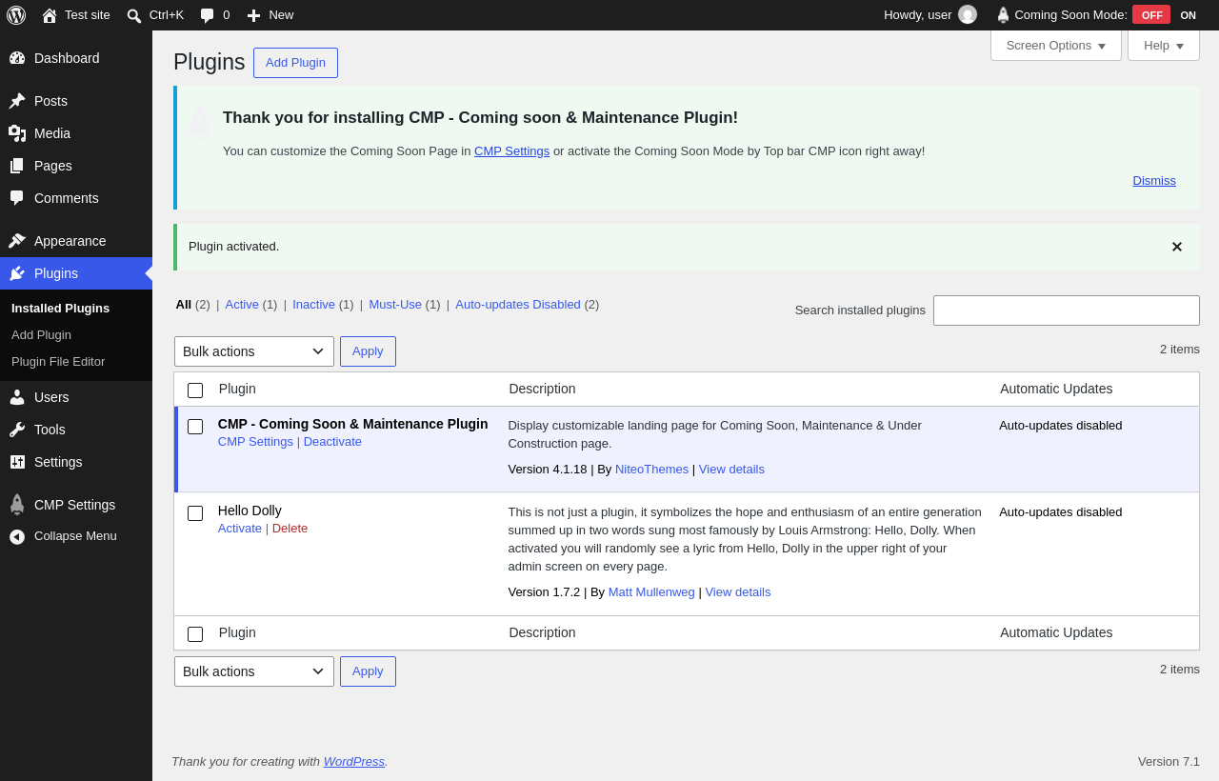Click the Media icon in sidebar
This screenshot has width=1219, height=781.
17,133
